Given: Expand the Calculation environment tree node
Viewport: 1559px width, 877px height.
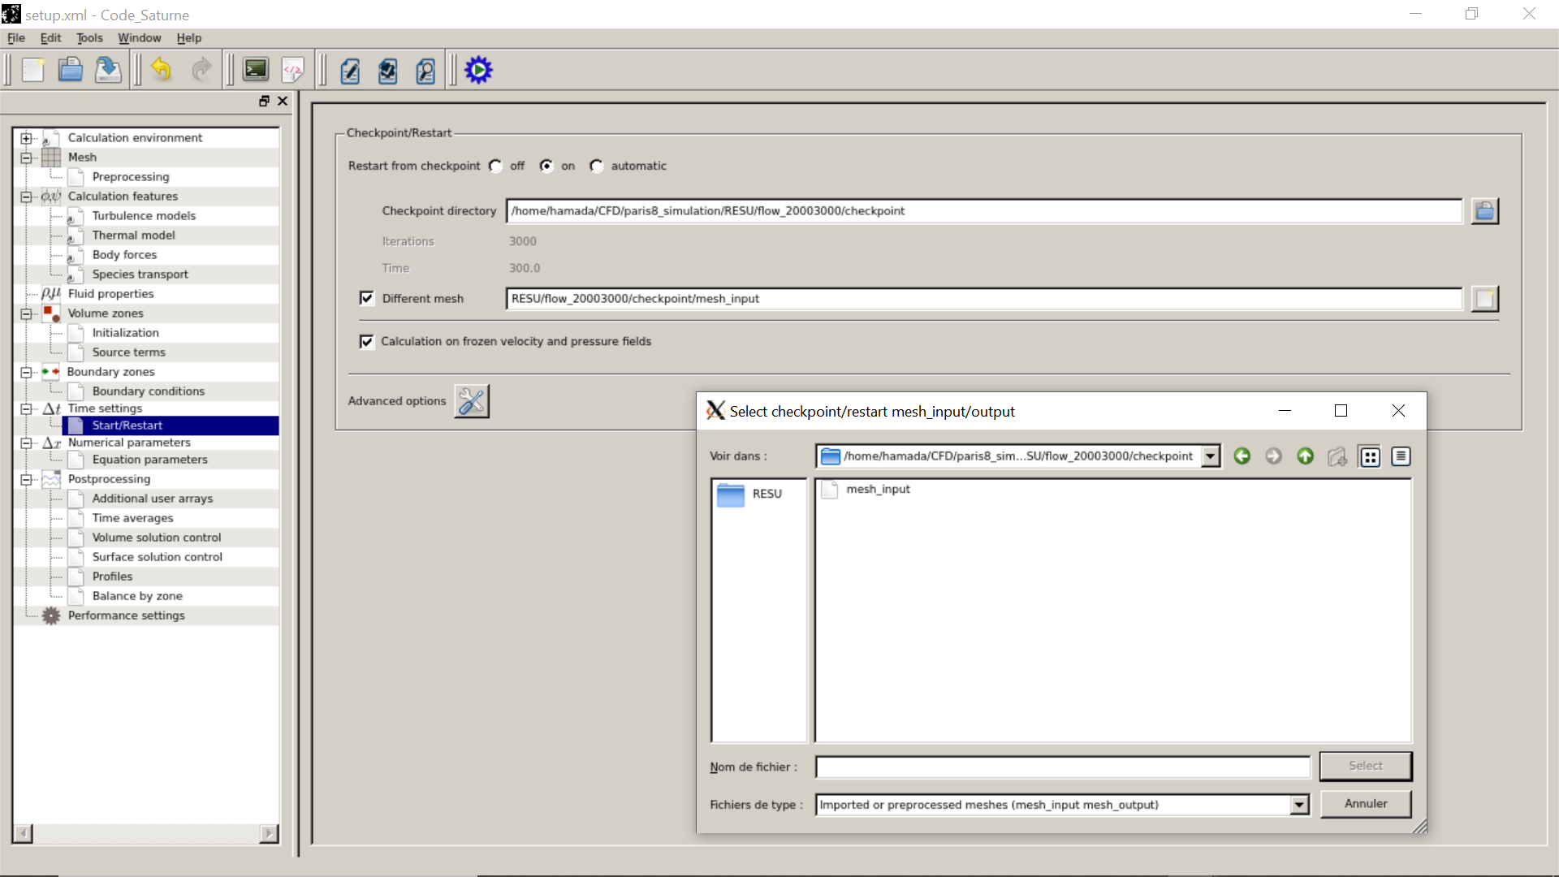Looking at the screenshot, I should click(26, 138).
